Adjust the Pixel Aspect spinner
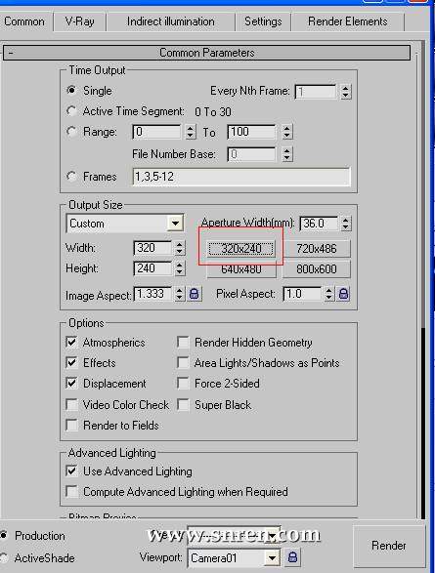This screenshot has width=435, height=573. [x=328, y=294]
